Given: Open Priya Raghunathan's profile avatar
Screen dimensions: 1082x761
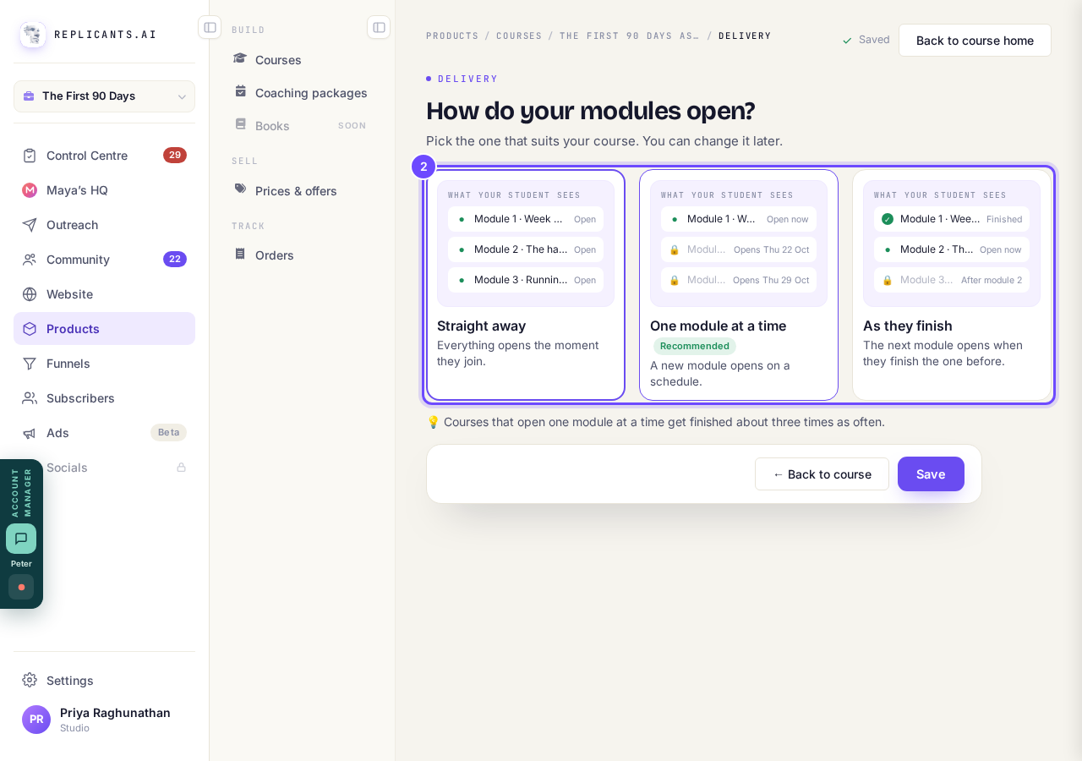Looking at the screenshot, I should point(36,720).
